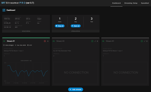The width and height of the screenshot is (151, 92).
Task: Click the NO CONNECTION preview in Stream #3
Action: tap(125, 73)
